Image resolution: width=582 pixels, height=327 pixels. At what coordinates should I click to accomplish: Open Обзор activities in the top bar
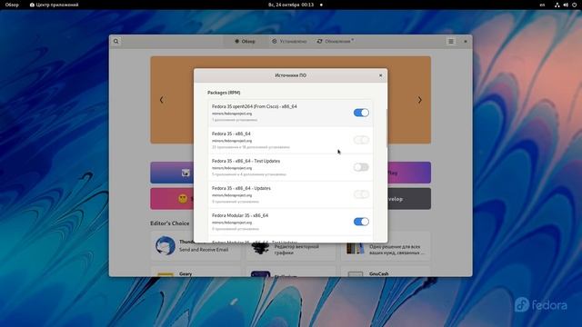click(12, 5)
